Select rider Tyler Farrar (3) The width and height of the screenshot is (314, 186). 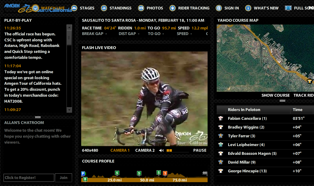pyautogui.click(x=241, y=136)
